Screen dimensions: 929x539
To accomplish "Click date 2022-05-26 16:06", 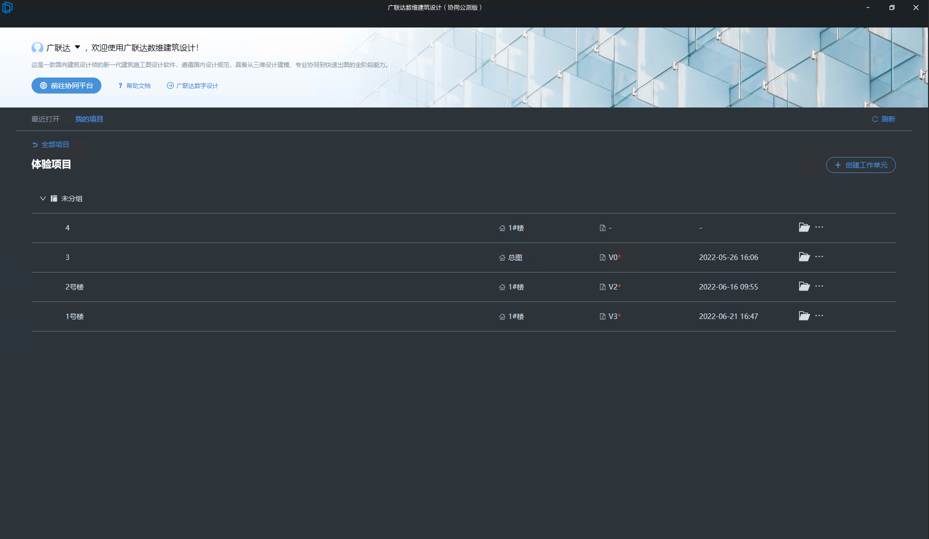I will pyautogui.click(x=729, y=257).
